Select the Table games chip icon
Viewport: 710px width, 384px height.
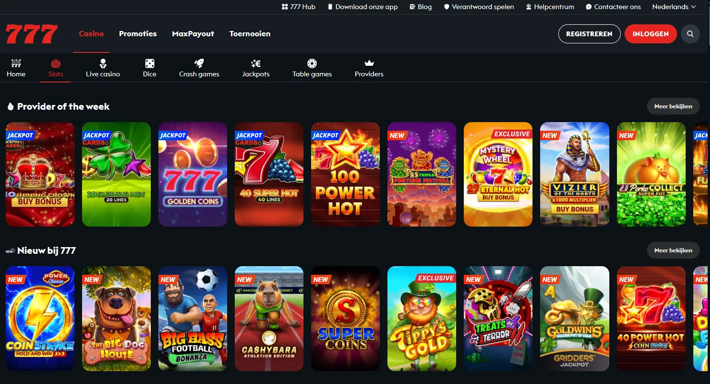click(312, 63)
